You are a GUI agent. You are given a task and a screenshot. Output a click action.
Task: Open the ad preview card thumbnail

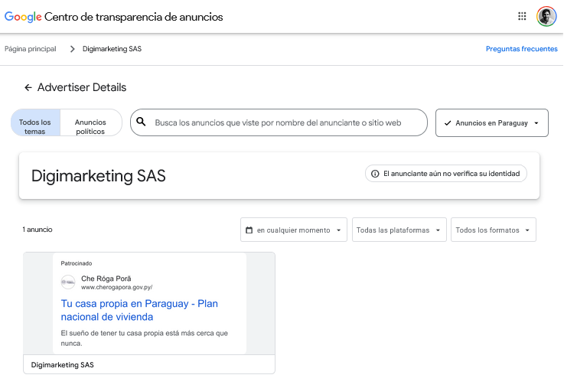coord(149,304)
